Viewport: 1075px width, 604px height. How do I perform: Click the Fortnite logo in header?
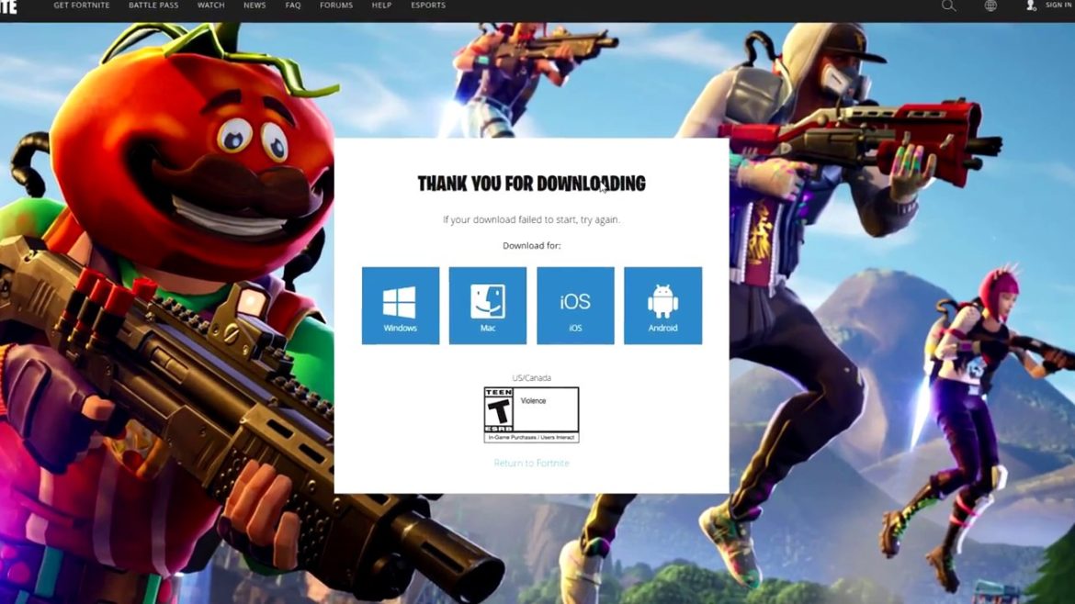point(8,6)
